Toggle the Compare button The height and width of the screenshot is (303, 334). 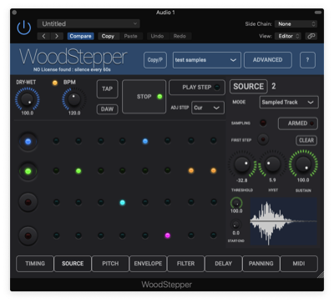pos(80,36)
